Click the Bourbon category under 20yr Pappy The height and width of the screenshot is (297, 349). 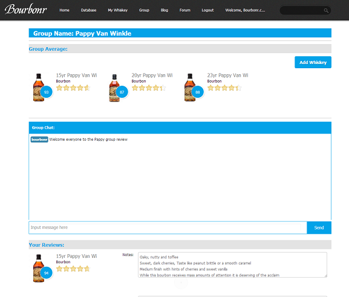pyautogui.click(x=139, y=81)
